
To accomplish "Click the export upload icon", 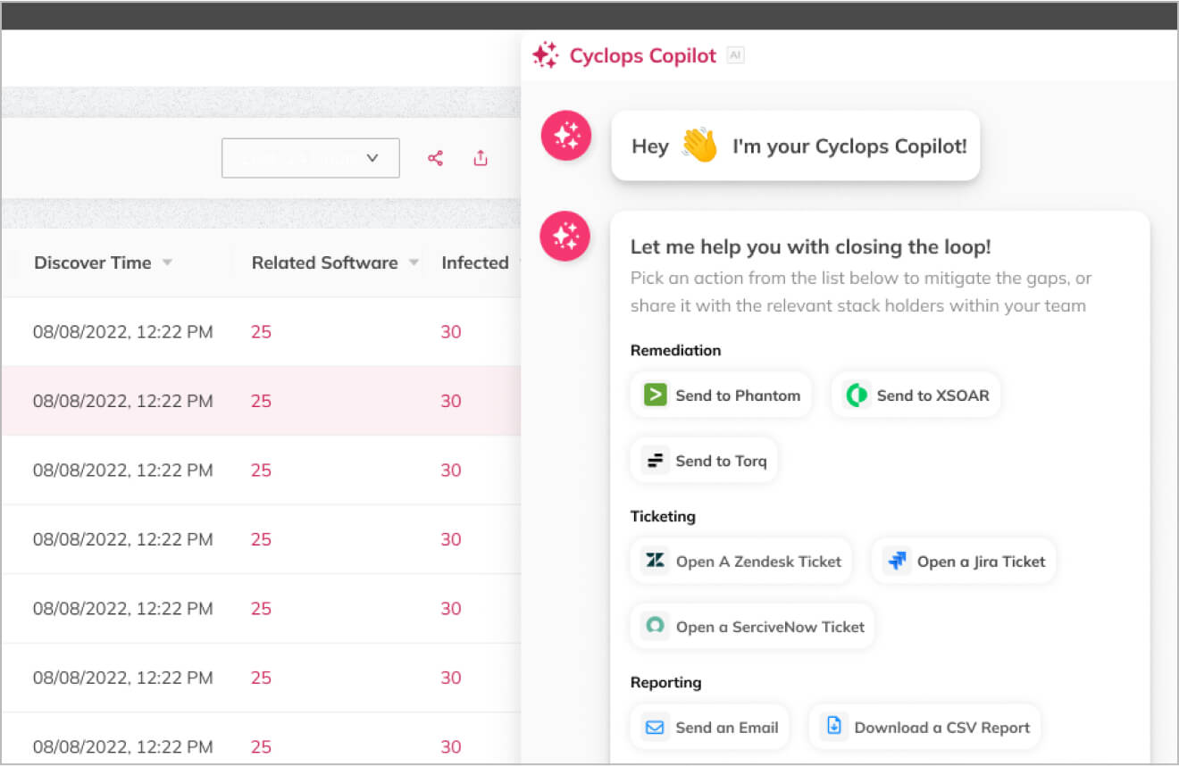I will [481, 157].
